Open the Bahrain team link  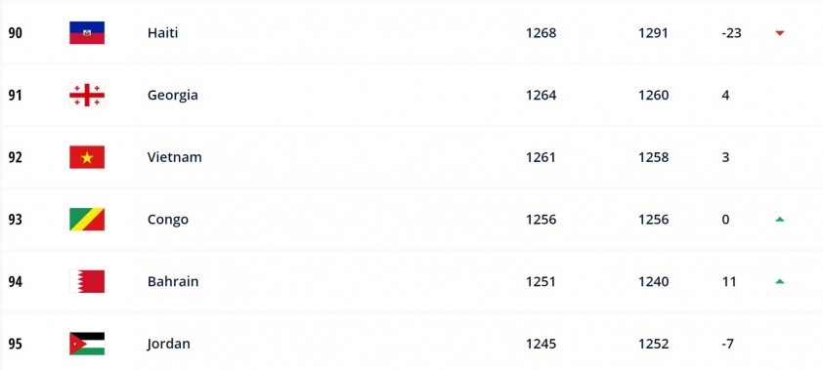point(173,281)
